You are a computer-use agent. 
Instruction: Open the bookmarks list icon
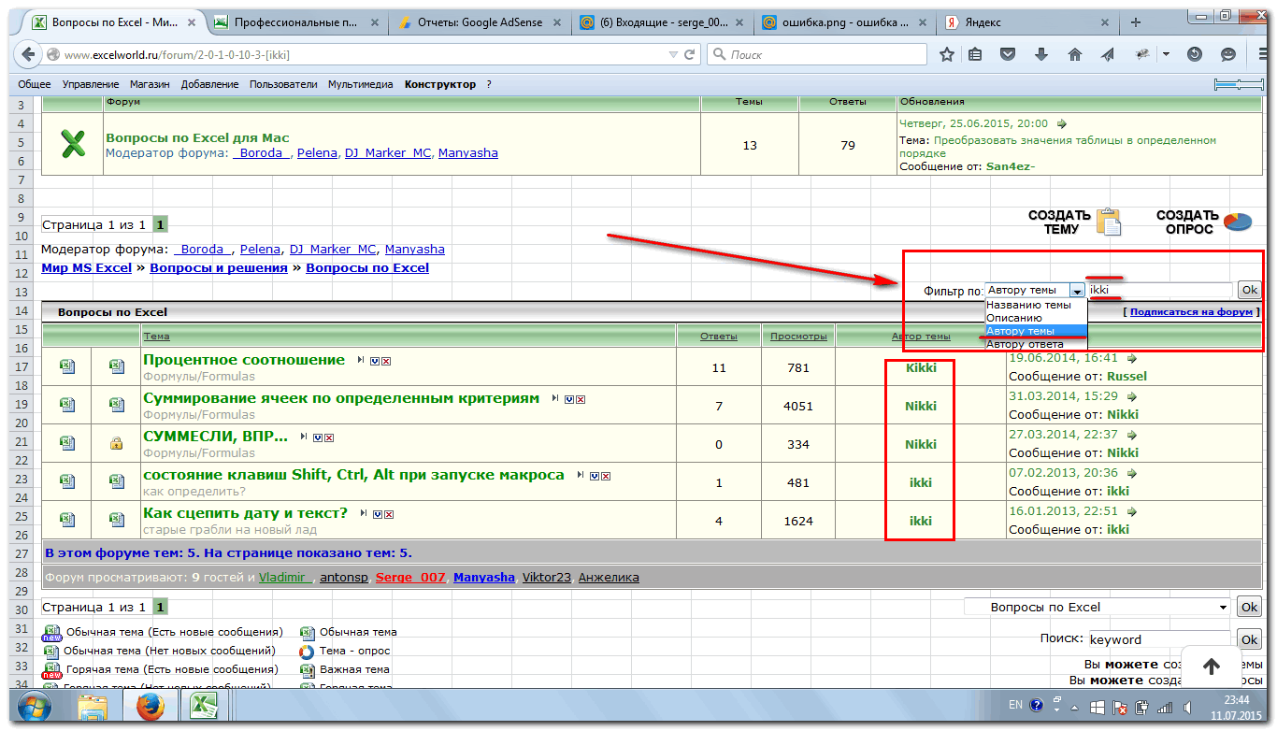click(x=975, y=54)
